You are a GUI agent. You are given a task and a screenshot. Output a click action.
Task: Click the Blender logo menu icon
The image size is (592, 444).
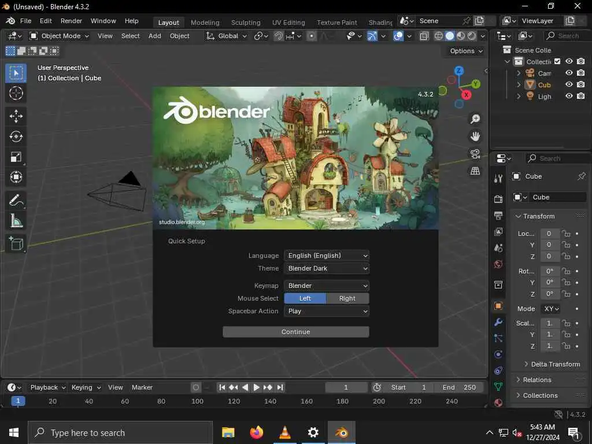pos(10,21)
